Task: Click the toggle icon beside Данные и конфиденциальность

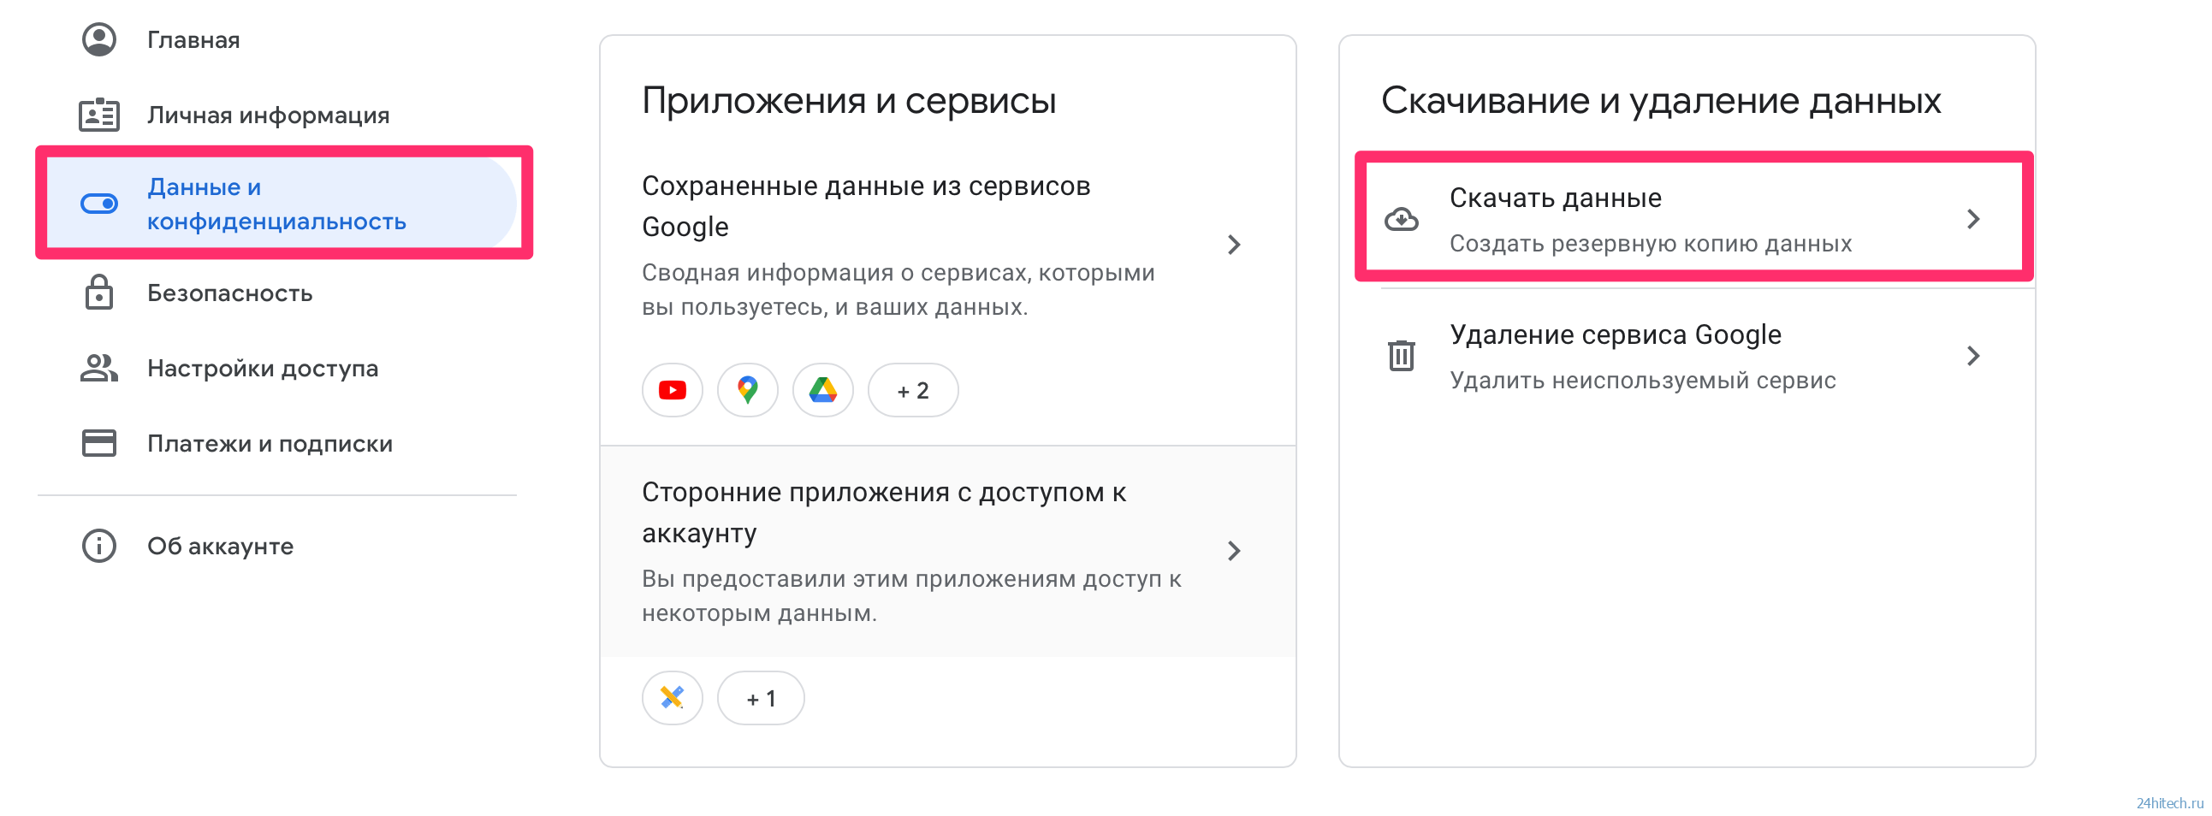Action: (98, 204)
